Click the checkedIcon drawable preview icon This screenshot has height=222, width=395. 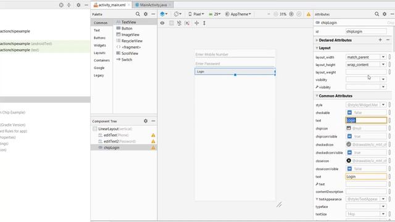click(349, 144)
